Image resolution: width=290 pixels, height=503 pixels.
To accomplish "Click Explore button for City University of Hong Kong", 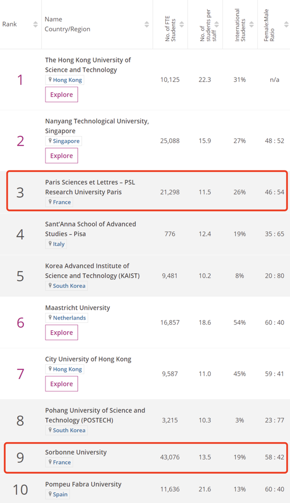I will pyautogui.click(x=61, y=384).
